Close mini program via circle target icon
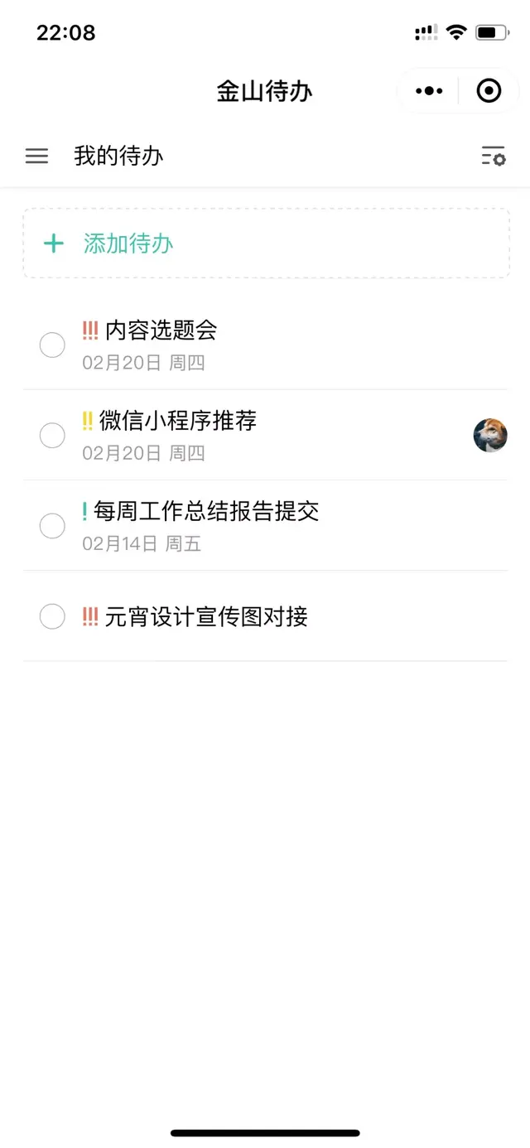Viewport: 530px width, 1148px height. [x=489, y=90]
